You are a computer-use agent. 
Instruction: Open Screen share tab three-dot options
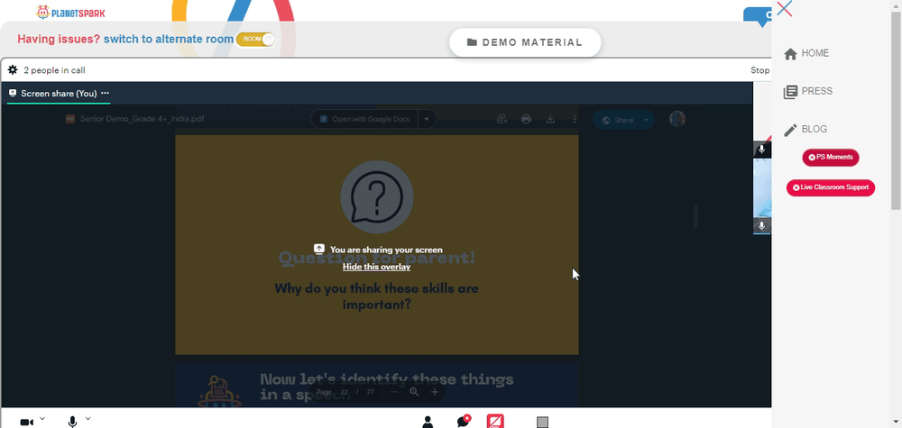pos(105,93)
